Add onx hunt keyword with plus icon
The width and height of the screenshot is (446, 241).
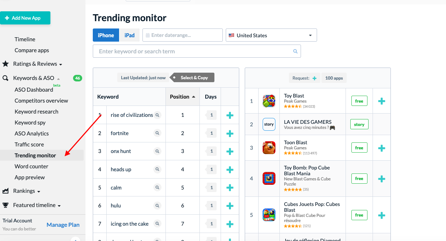tap(230, 152)
